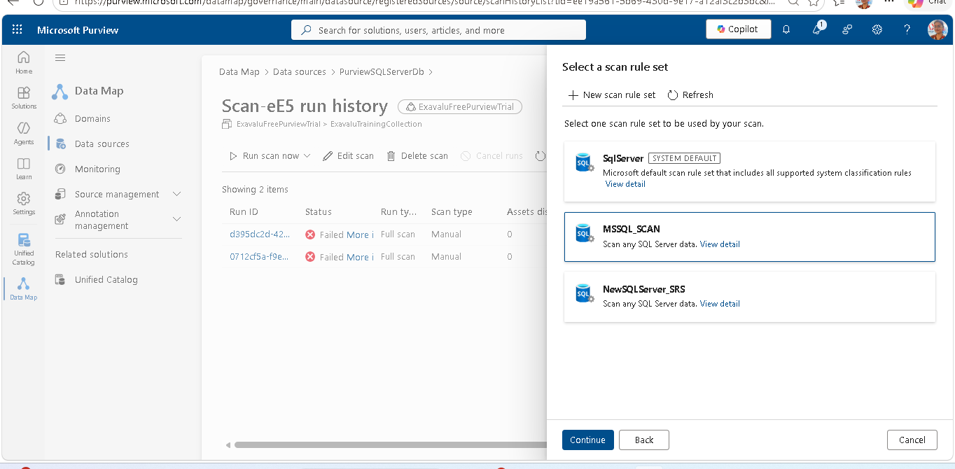Open run ID d395dc2d-42 link

tap(260, 234)
